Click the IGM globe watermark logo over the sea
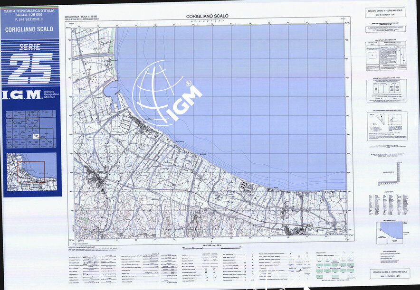This screenshot has height=290, width=420. pyautogui.click(x=164, y=94)
